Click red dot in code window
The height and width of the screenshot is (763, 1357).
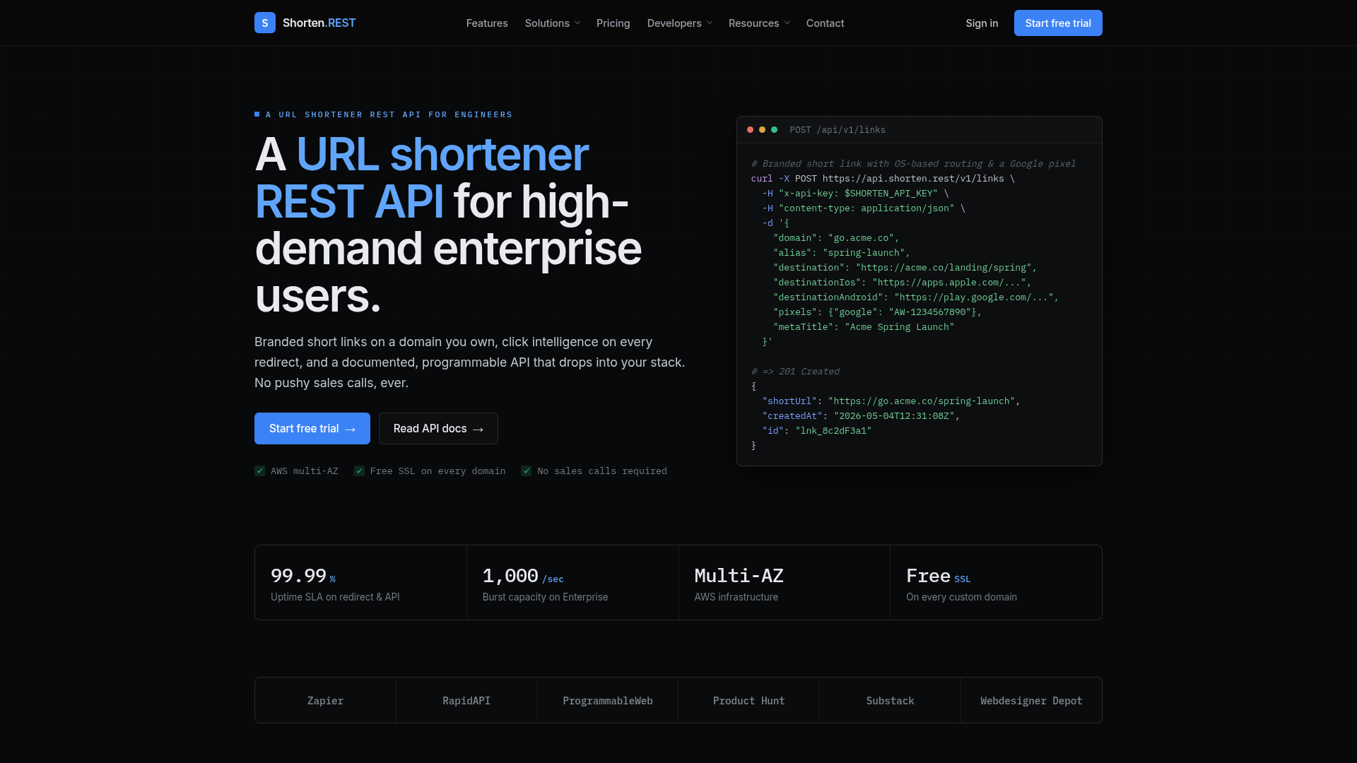(750, 130)
